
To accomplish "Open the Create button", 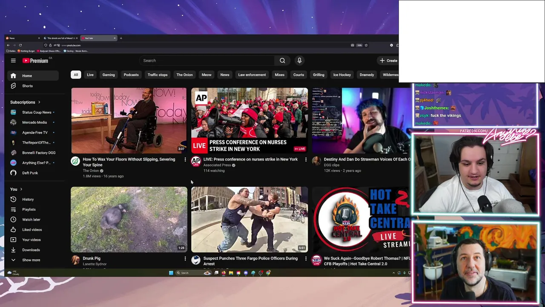I will (389, 61).
